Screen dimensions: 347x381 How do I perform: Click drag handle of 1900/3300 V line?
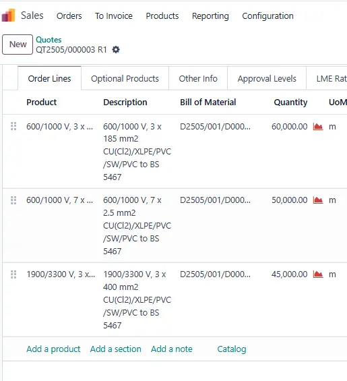click(x=13, y=274)
